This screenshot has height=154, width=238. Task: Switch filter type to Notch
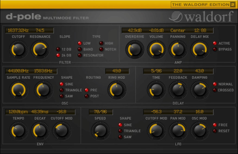(101, 49)
